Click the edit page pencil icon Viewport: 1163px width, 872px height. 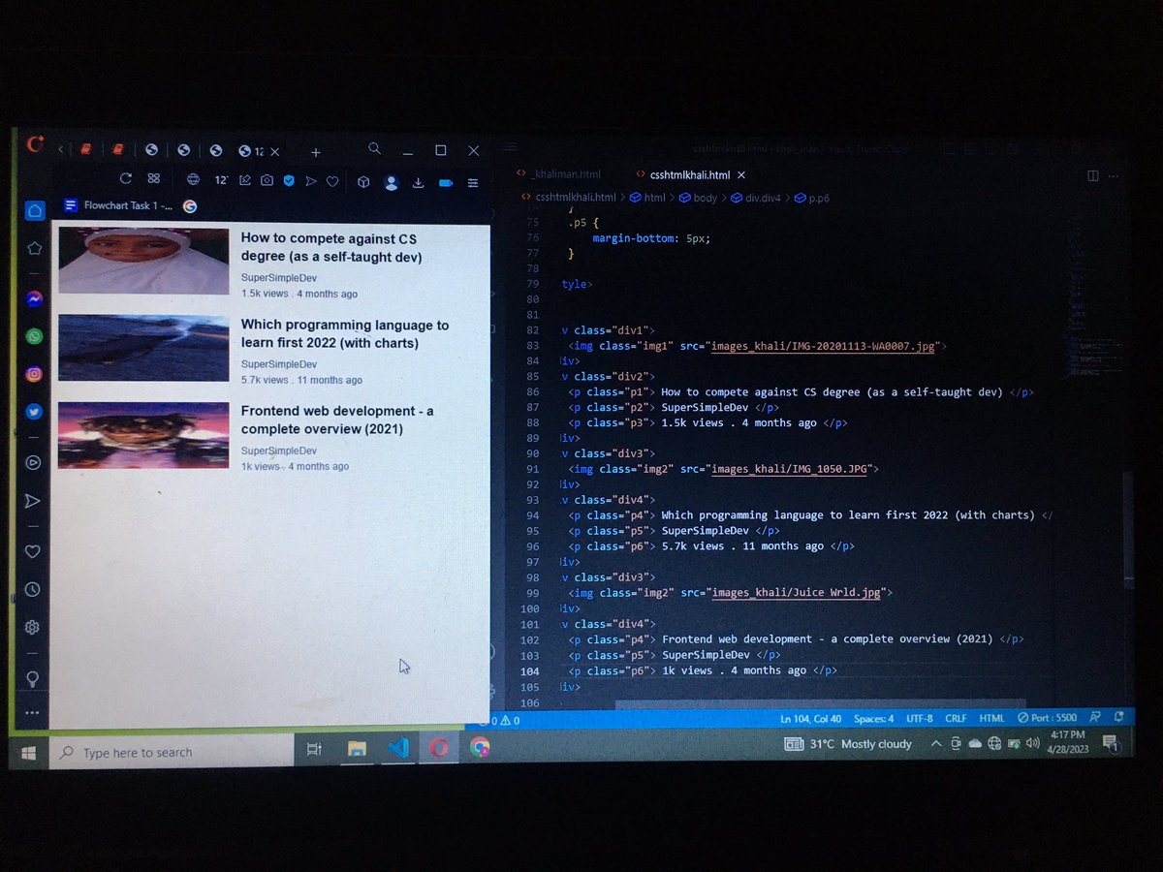[x=245, y=180]
